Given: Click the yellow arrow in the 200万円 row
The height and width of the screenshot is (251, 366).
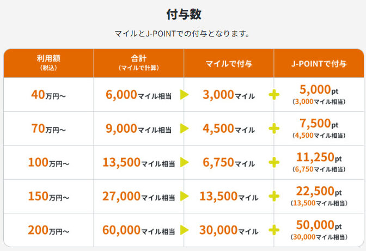Looking at the screenshot, I should [184, 230].
